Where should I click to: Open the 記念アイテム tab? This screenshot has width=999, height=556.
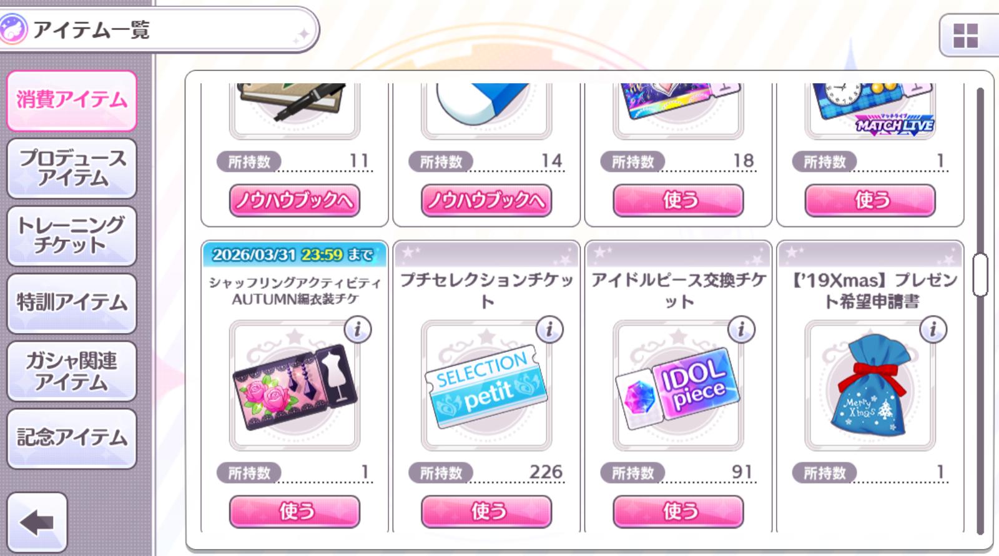tap(72, 439)
